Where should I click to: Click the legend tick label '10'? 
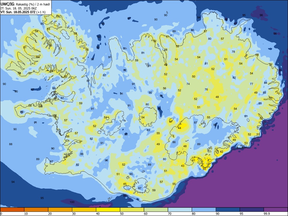(x=26, y=214)
